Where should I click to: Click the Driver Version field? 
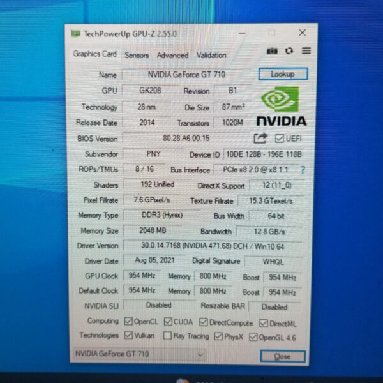(213, 246)
